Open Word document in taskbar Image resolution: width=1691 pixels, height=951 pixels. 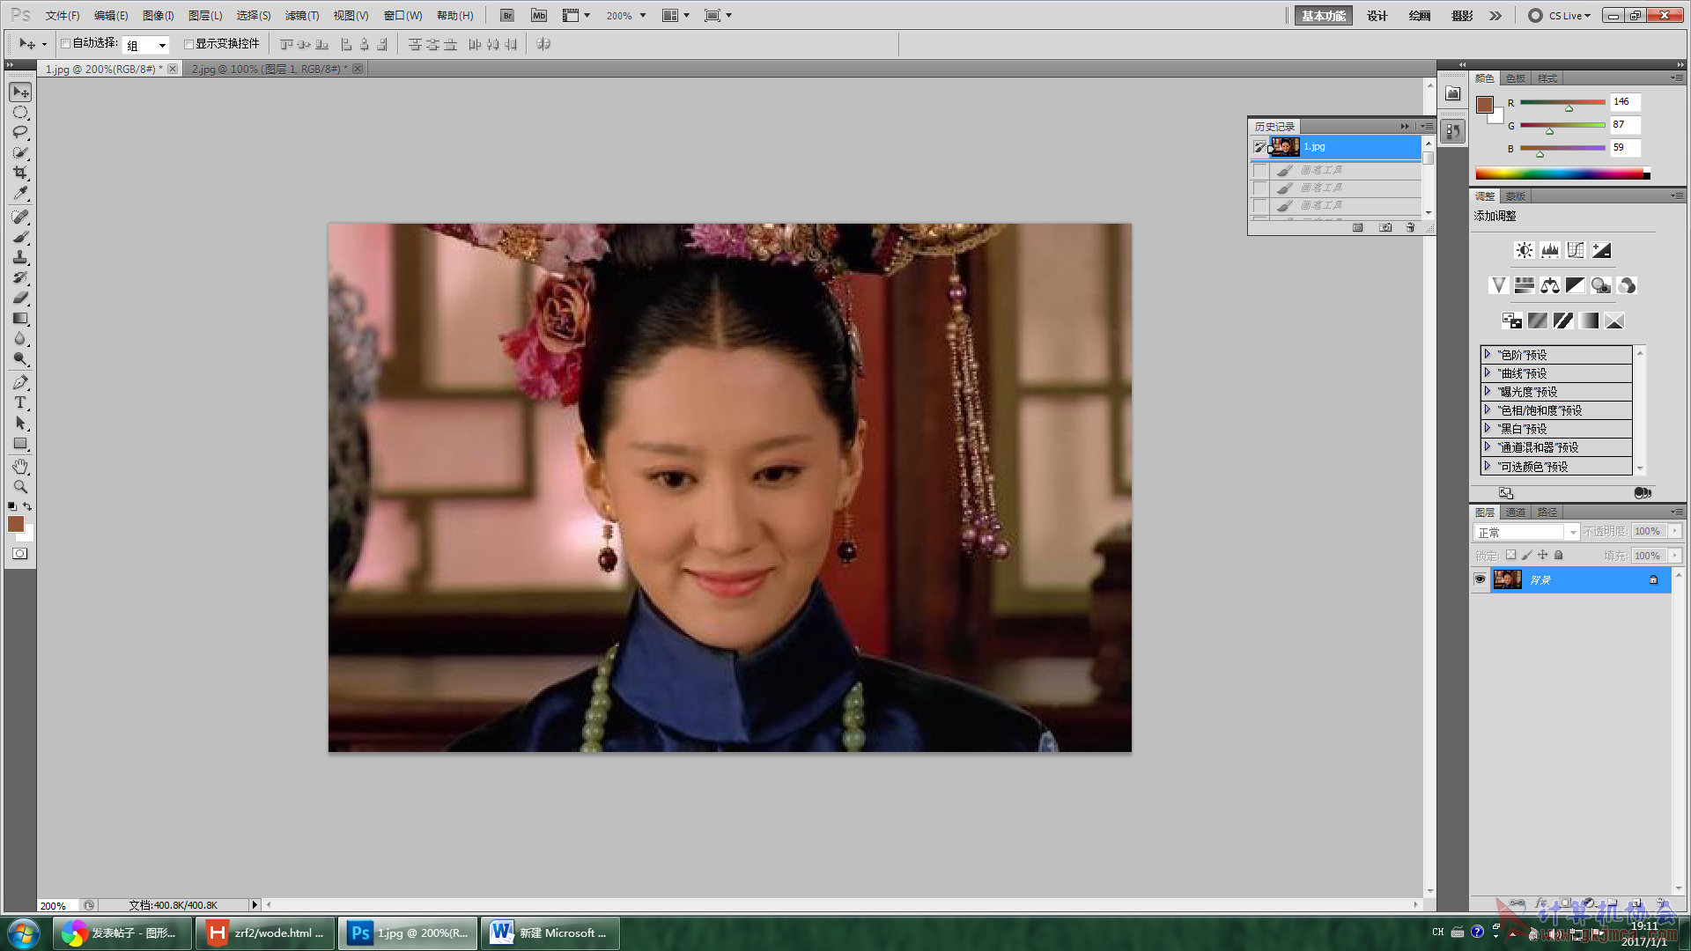550,933
